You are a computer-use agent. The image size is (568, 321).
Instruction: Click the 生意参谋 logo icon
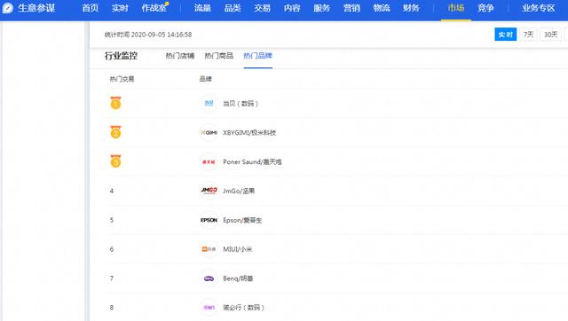click(x=8, y=8)
